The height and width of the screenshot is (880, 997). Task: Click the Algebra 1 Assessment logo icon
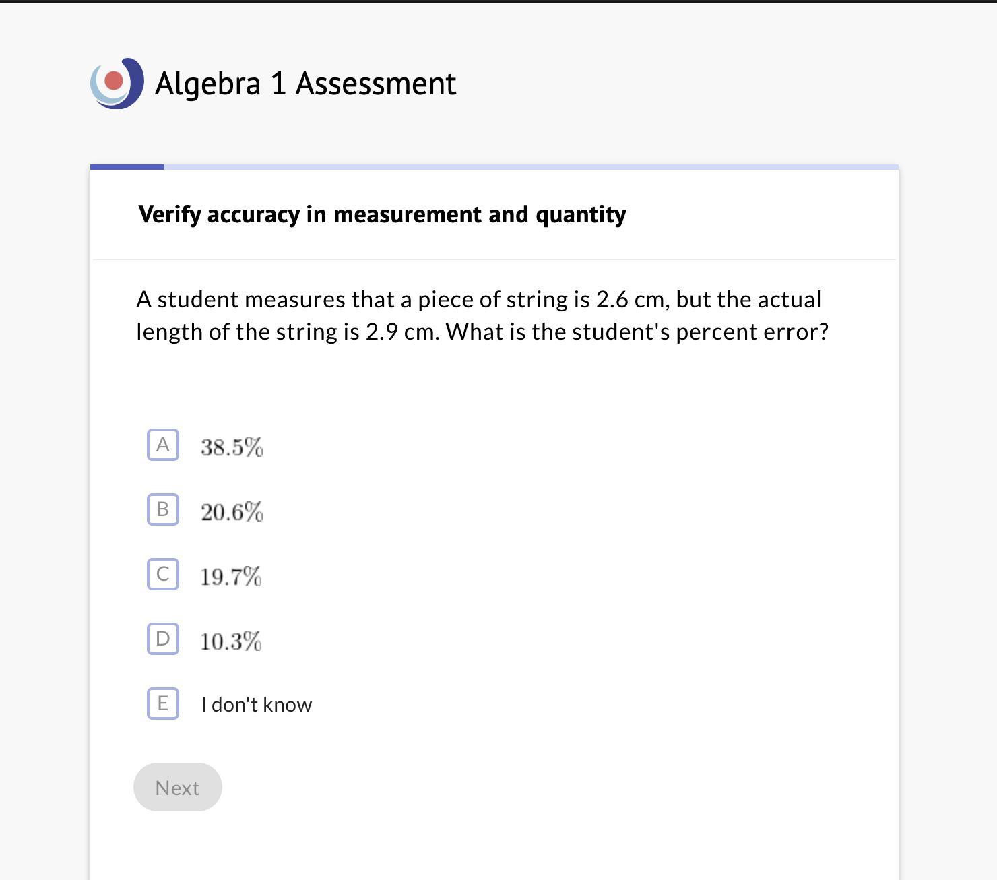point(117,83)
